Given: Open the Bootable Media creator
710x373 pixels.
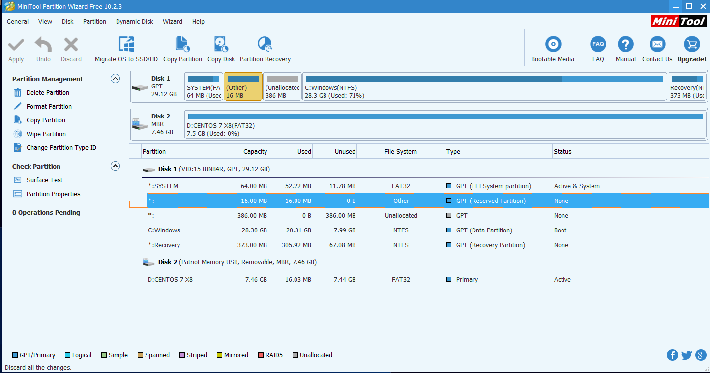Looking at the screenshot, I should (x=552, y=48).
